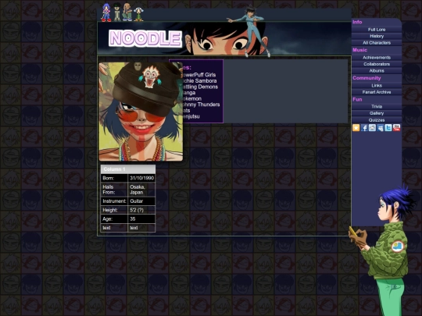The image size is (422, 316).
Task: Click the Height: label cell
Action: click(114, 210)
